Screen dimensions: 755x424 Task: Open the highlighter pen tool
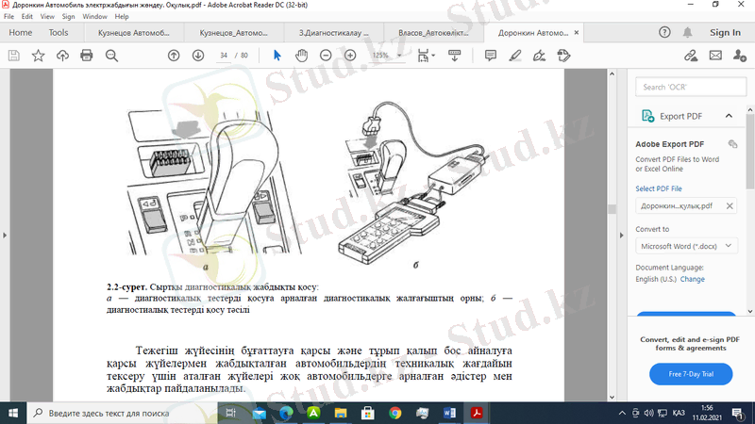pos(516,56)
